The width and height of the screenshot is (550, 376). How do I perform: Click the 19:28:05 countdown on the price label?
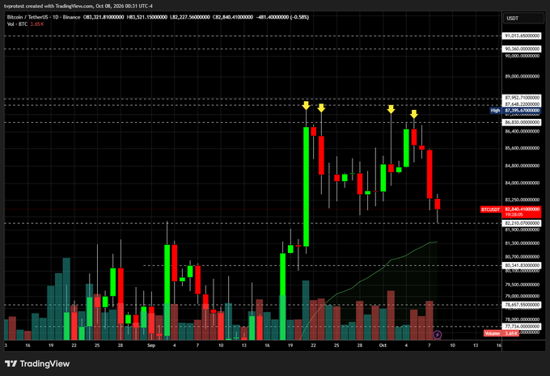point(514,214)
